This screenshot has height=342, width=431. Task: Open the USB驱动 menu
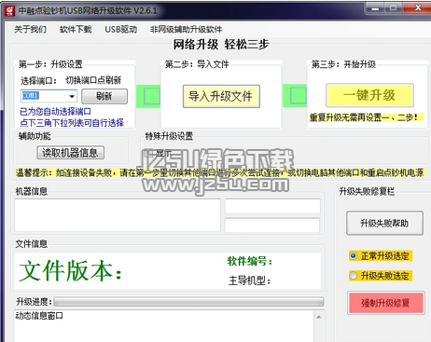click(x=121, y=30)
